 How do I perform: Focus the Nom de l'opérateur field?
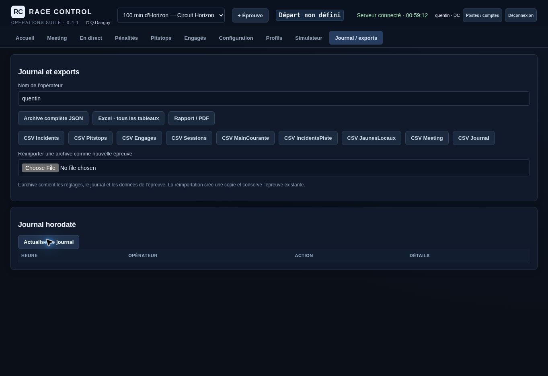click(x=274, y=98)
